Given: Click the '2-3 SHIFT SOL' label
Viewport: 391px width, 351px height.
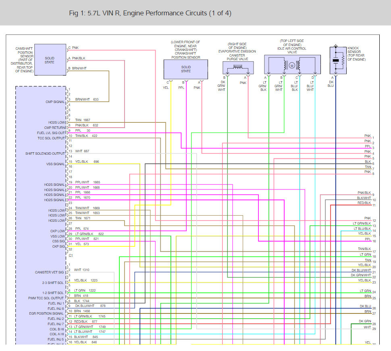Looking at the screenshot, I should (53, 283).
